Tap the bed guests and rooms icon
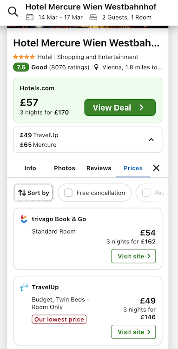Viewport: 178px width, 349px height. pyautogui.click(x=93, y=17)
